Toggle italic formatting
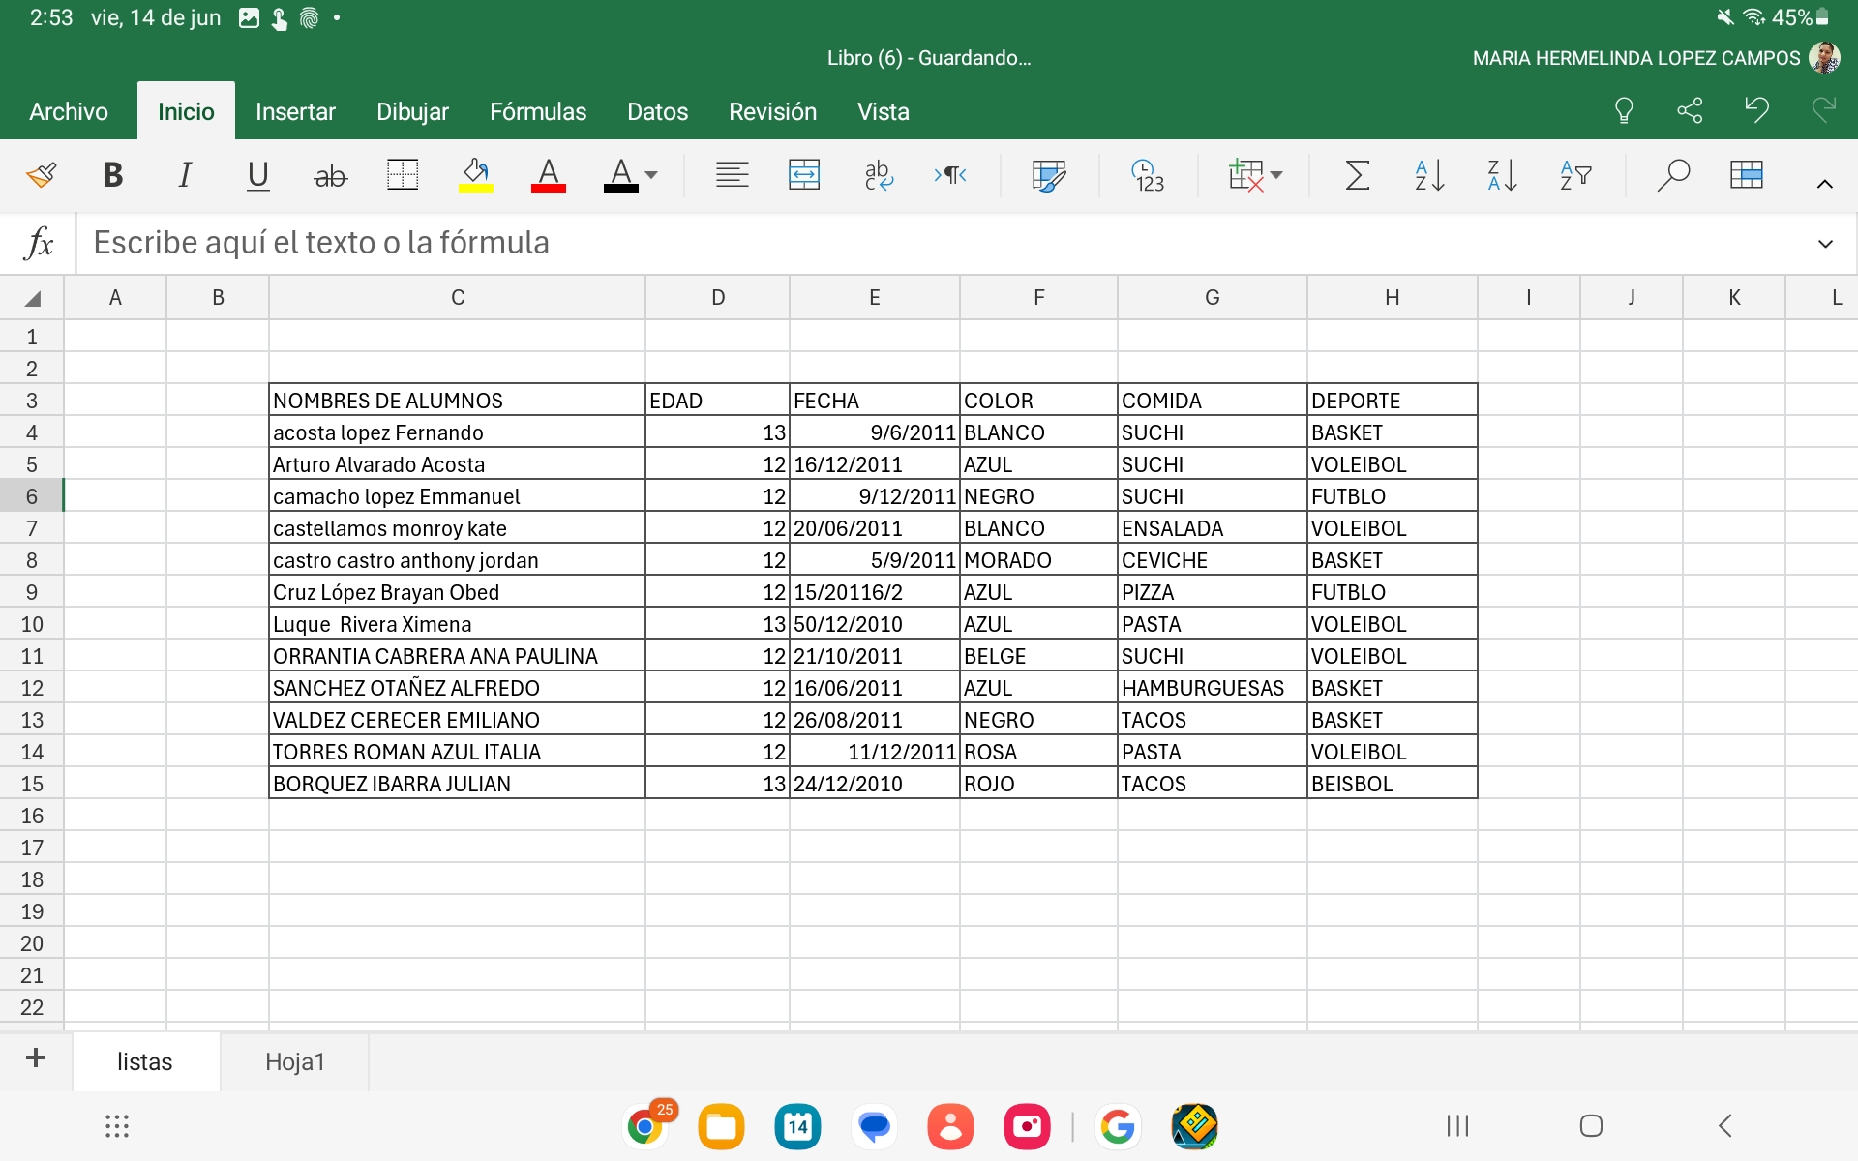 pos(185,175)
